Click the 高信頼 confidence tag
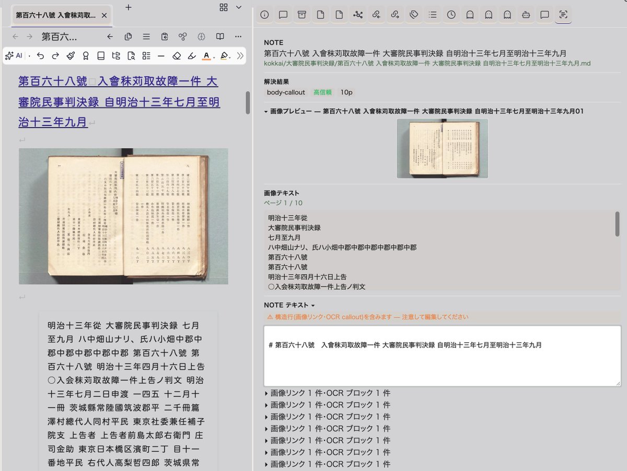 [x=323, y=92]
